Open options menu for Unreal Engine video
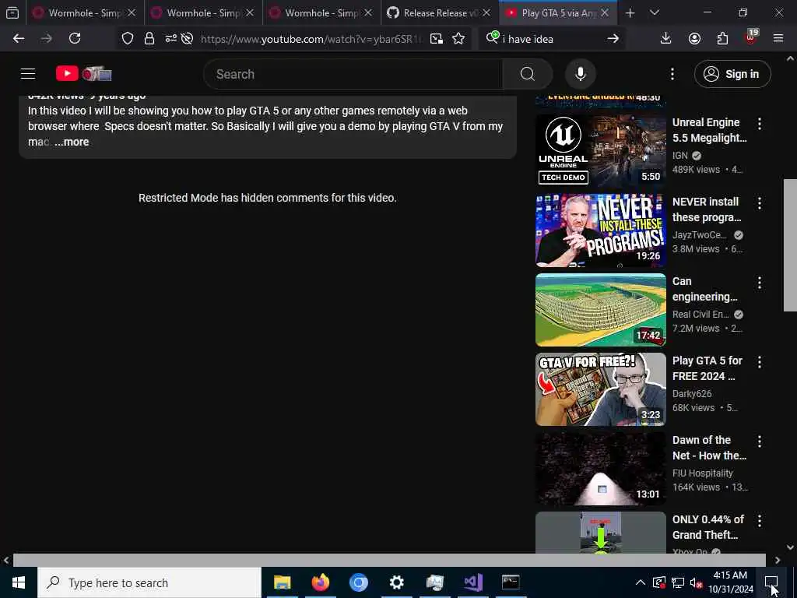 pos(760,124)
